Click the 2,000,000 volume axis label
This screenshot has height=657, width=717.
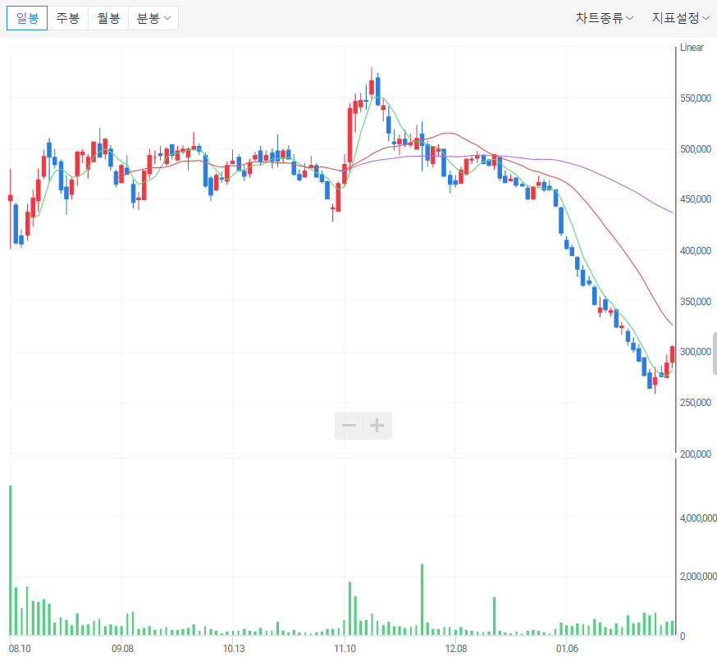[698, 577]
